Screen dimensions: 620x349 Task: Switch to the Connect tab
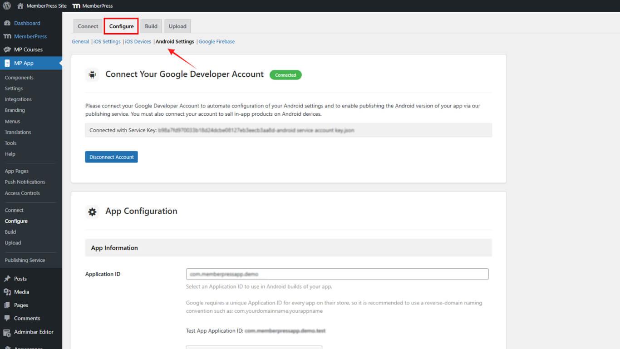(88, 26)
